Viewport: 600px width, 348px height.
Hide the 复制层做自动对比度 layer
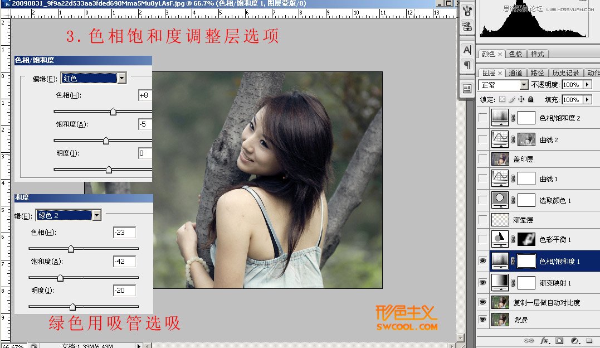click(482, 303)
